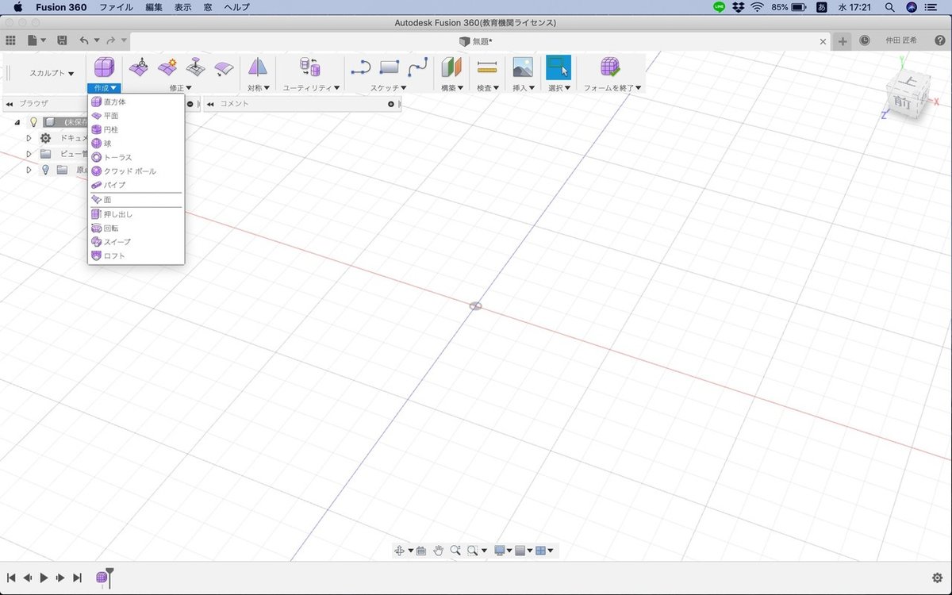Open the スケッチ dropdown
This screenshot has width=952, height=595.
(389, 88)
